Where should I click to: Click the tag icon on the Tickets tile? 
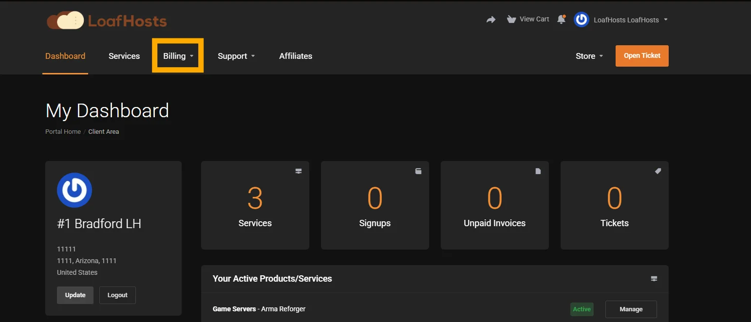657,171
